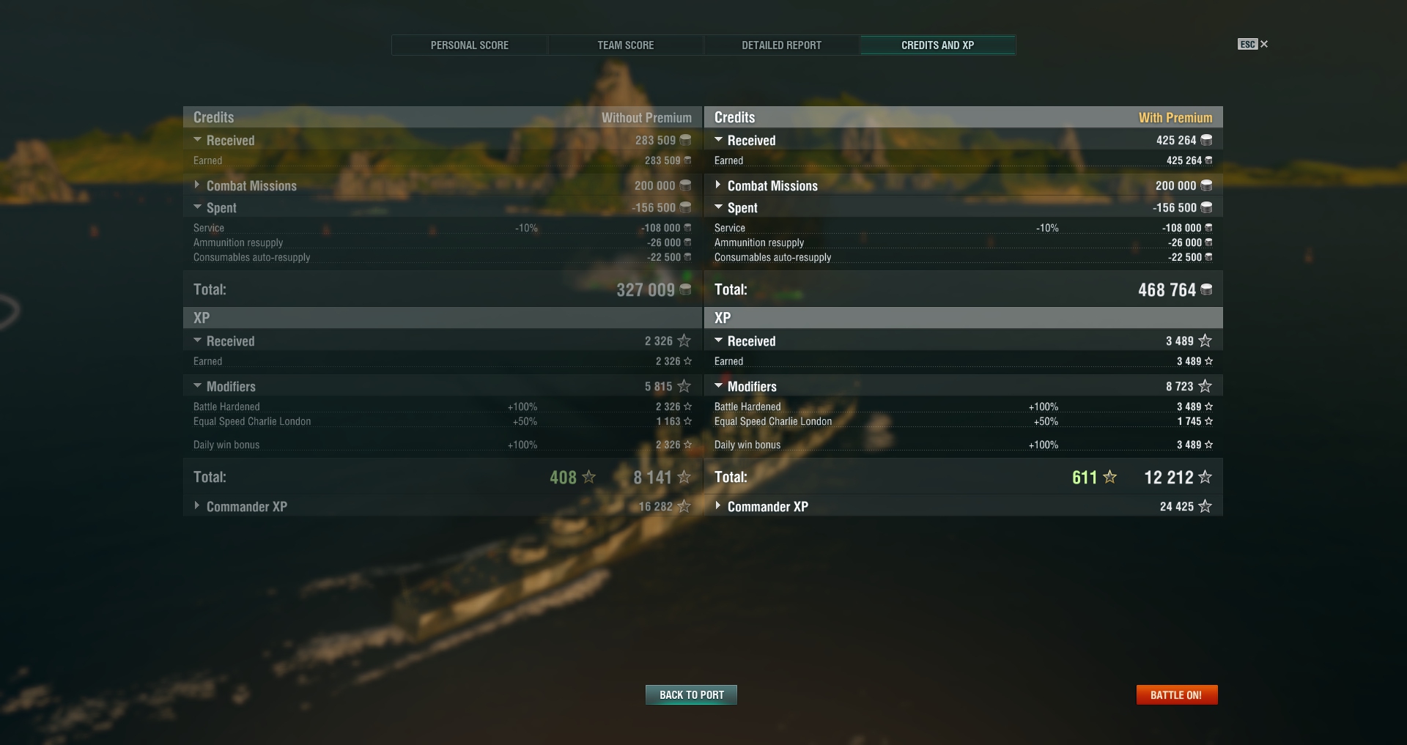Click the credits coin icon beside 468 764 total
Screen dimensions: 1407x745
1206,290
